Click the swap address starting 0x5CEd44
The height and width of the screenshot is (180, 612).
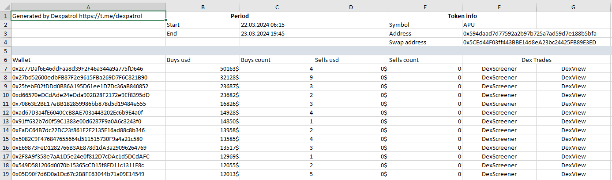click(529, 43)
